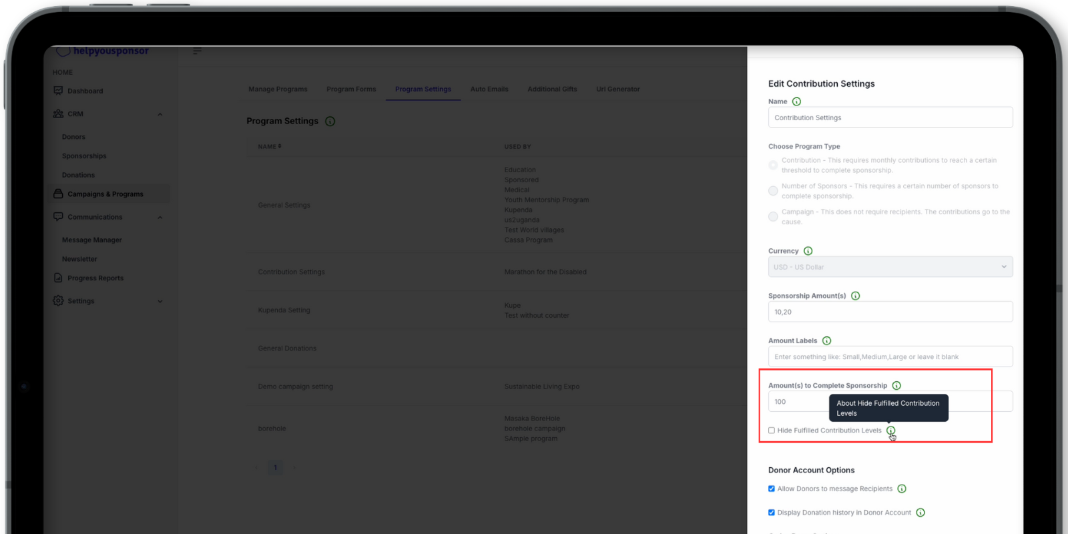This screenshot has height=534, width=1068.
Task: Switch to the Program Forms tab
Action: pyautogui.click(x=351, y=89)
